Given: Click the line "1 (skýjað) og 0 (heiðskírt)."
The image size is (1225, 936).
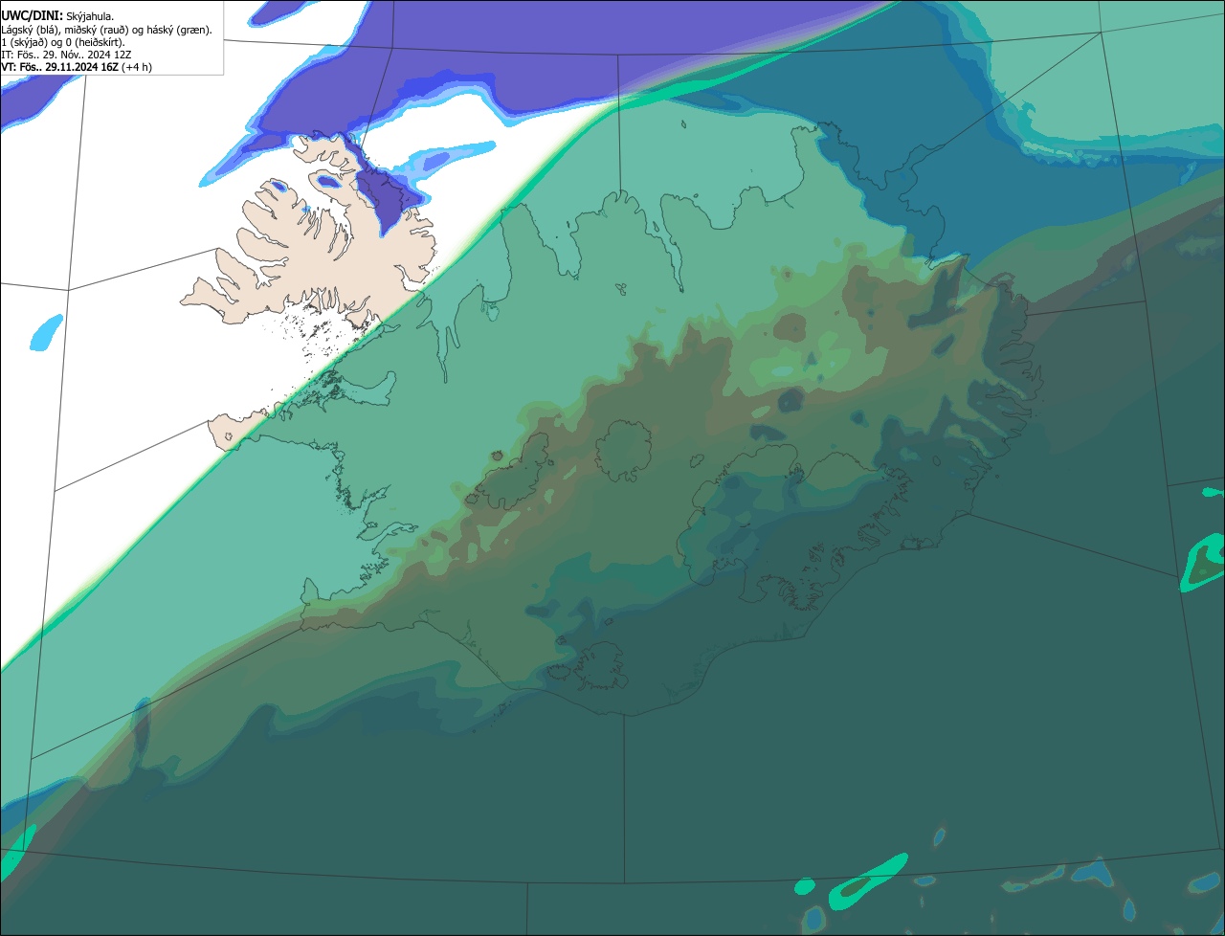Looking at the screenshot, I should 63,42.
